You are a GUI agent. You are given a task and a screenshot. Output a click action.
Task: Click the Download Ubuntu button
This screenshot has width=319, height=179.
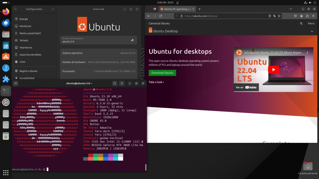pos(162,73)
